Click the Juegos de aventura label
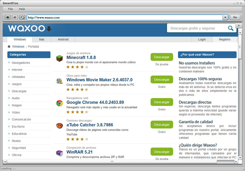This screenshot has height=171, width=245. point(78,53)
